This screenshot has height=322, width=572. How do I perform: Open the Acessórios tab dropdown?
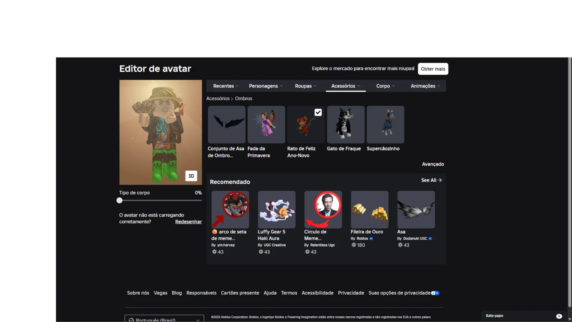346,86
